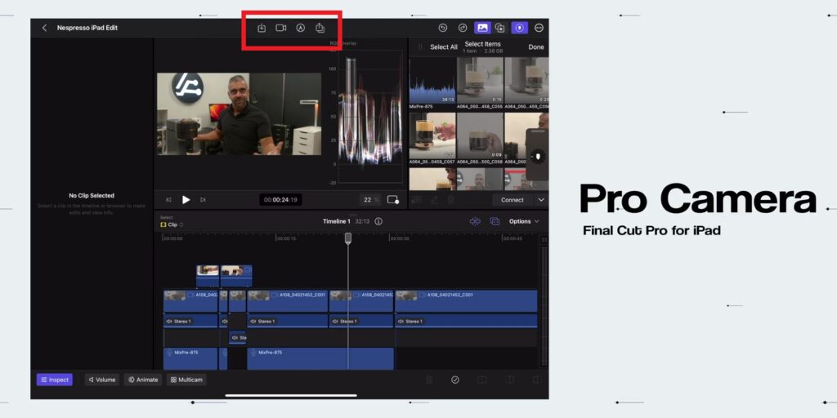Select the second connected clip above storyline
Image resolution: width=837 pixels, height=418 pixels.
[x=236, y=276]
